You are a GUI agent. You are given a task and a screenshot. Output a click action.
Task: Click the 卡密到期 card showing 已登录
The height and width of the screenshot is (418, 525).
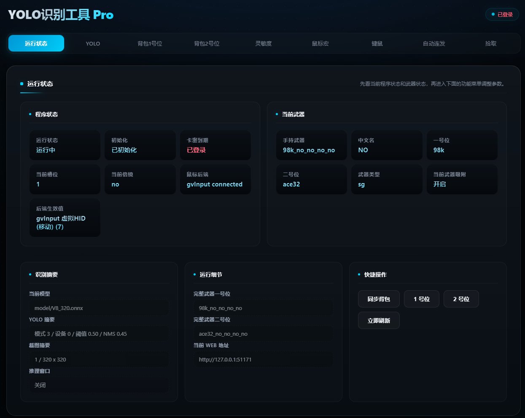point(215,145)
